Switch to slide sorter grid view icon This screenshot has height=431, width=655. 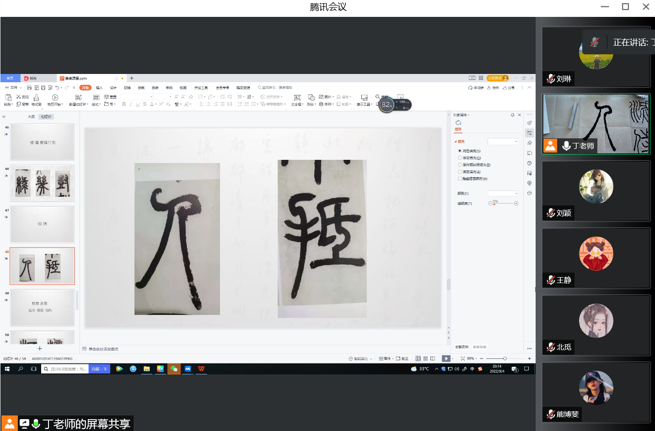(425, 358)
